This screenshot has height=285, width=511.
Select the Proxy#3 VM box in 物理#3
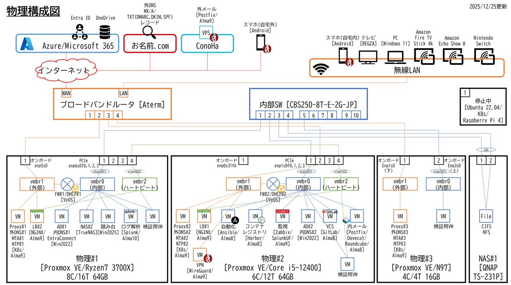(400, 216)
